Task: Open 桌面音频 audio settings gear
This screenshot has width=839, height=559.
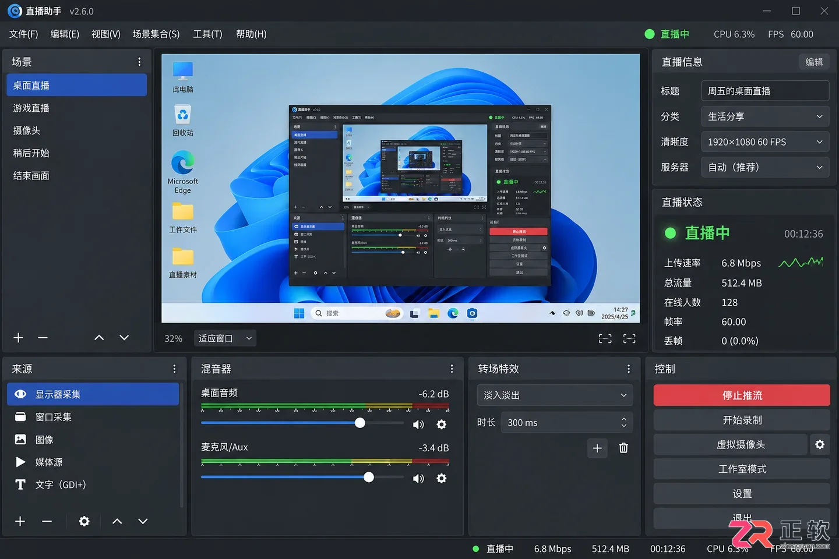Action: tap(442, 424)
